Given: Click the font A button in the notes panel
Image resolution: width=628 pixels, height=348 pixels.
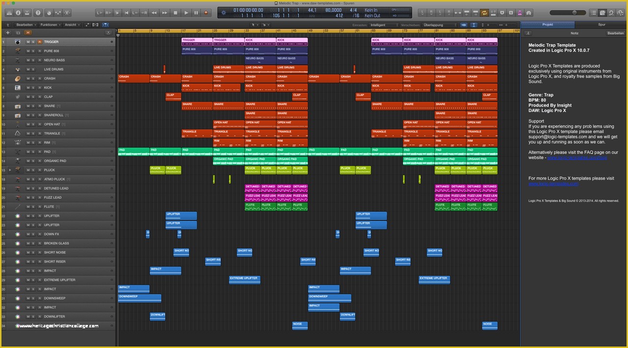Looking at the screenshot, I should pos(528,33).
